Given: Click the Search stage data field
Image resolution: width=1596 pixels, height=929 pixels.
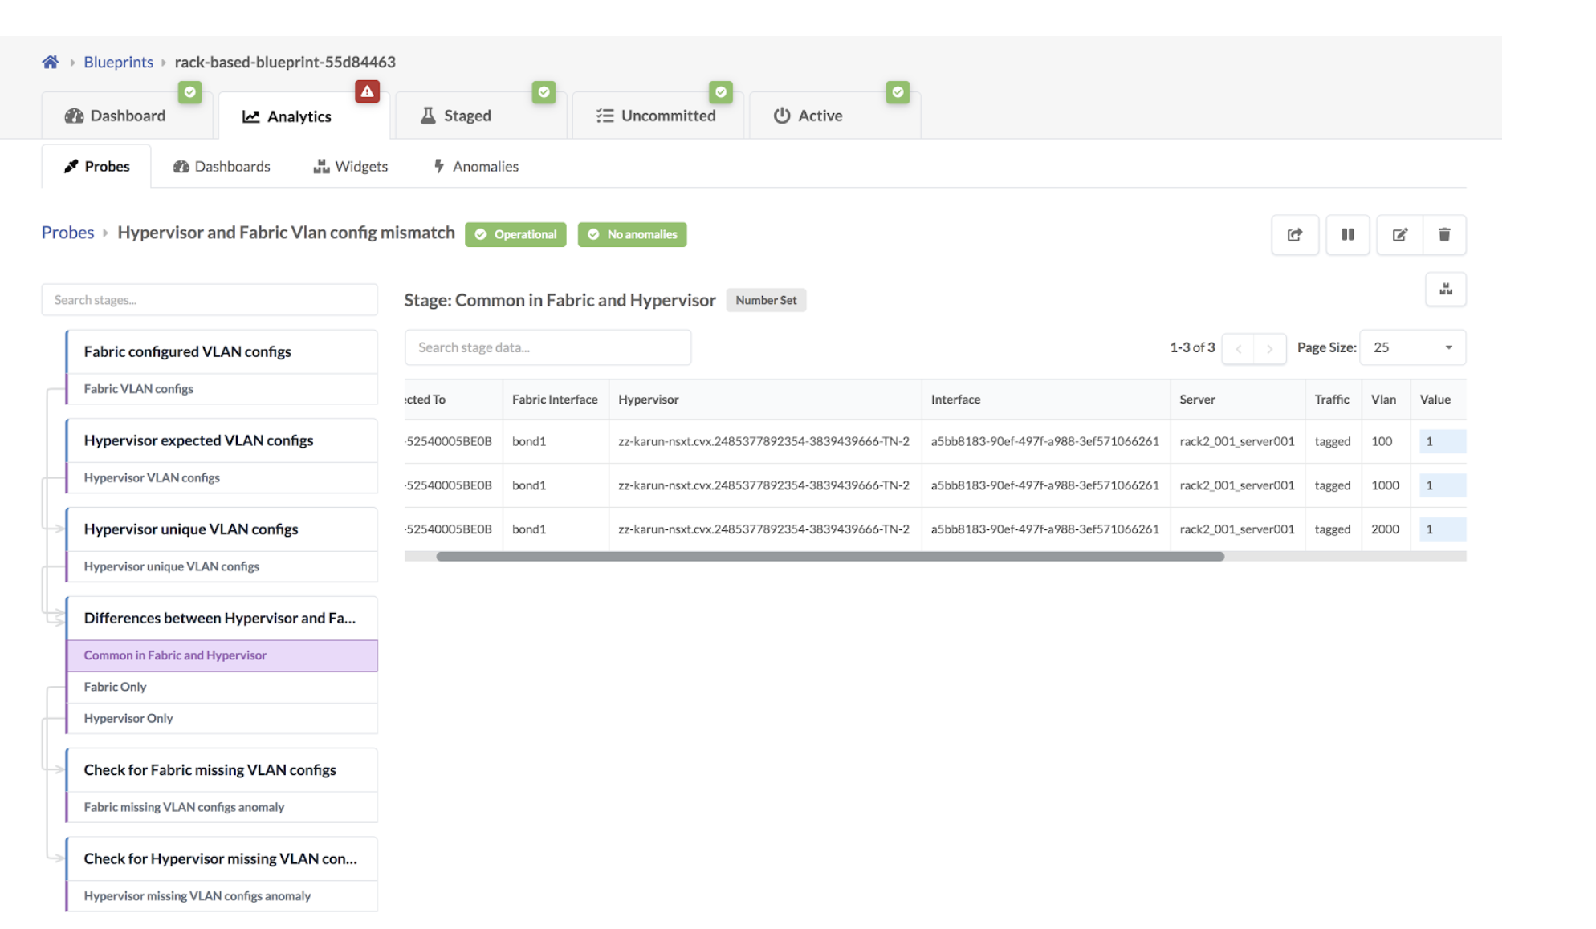Looking at the screenshot, I should (x=548, y=347).
